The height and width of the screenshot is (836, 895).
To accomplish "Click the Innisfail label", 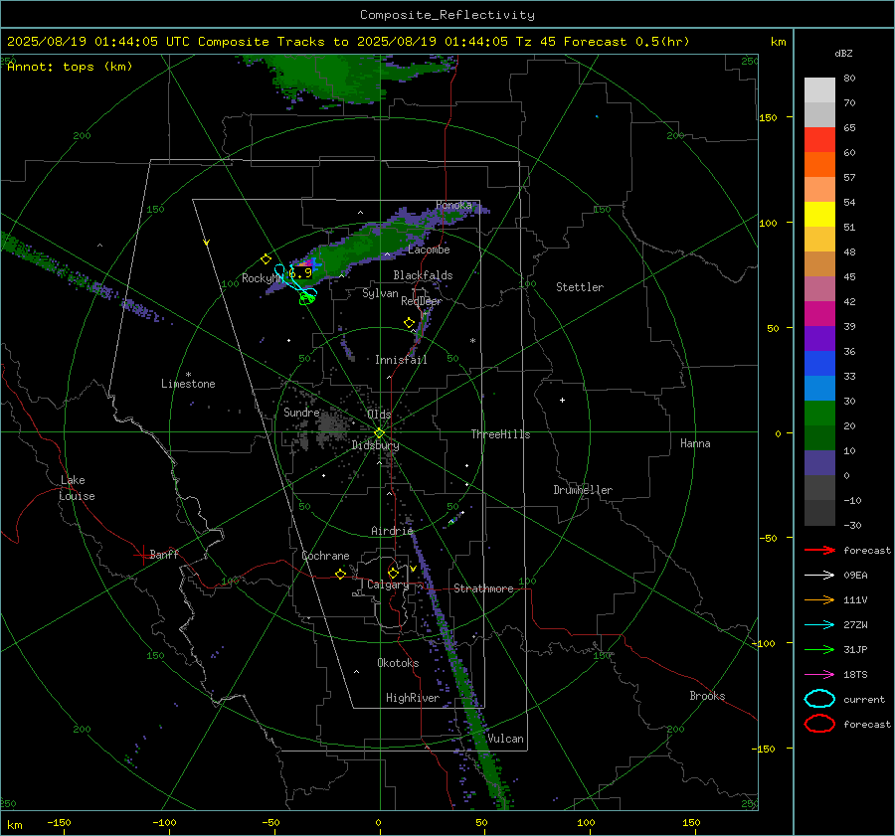I will [x=401, y=360].
